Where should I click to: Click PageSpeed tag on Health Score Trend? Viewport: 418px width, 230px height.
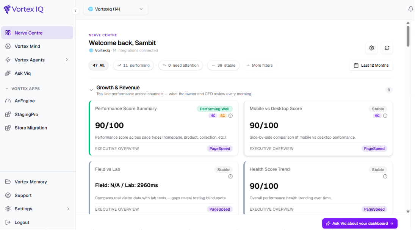[x=374, y=209]
